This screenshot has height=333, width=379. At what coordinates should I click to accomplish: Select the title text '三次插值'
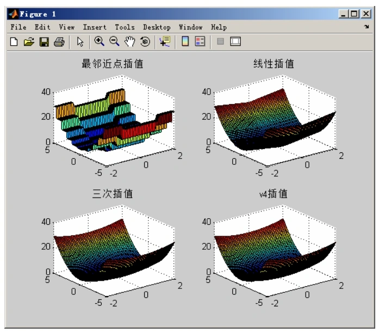tap(113, 194)
